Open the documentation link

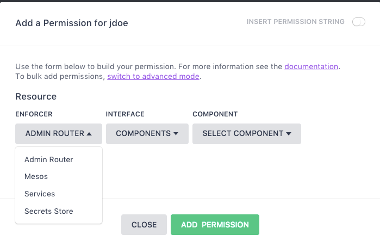point(312,67)
